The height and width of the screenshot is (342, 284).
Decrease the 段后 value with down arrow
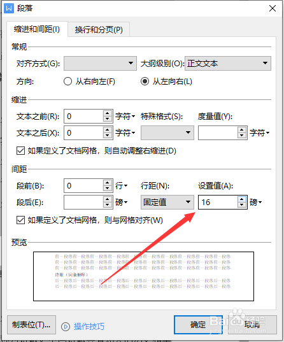(108, 205)
